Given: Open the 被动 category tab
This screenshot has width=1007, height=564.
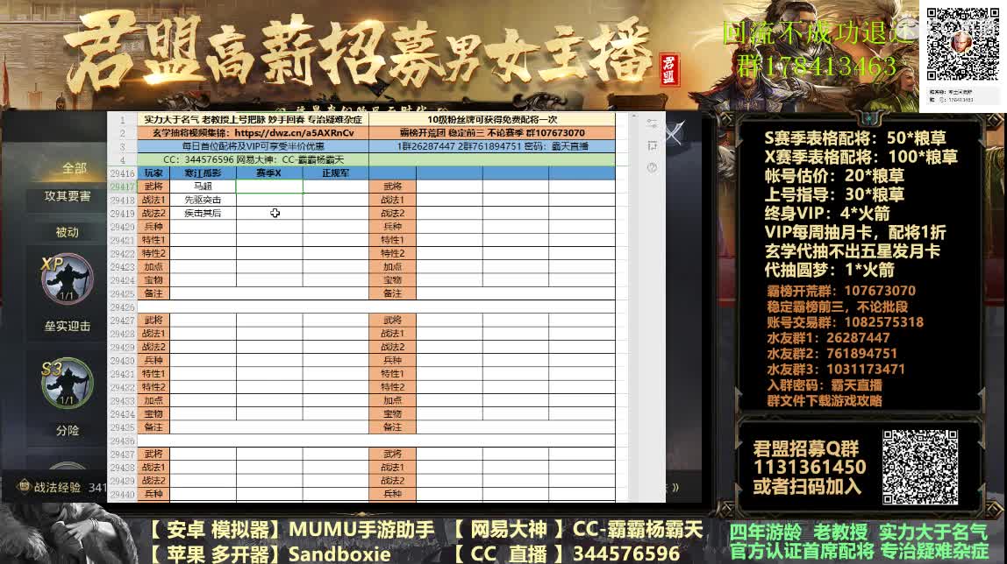Looking at the screenshot, I should point(67,232).
